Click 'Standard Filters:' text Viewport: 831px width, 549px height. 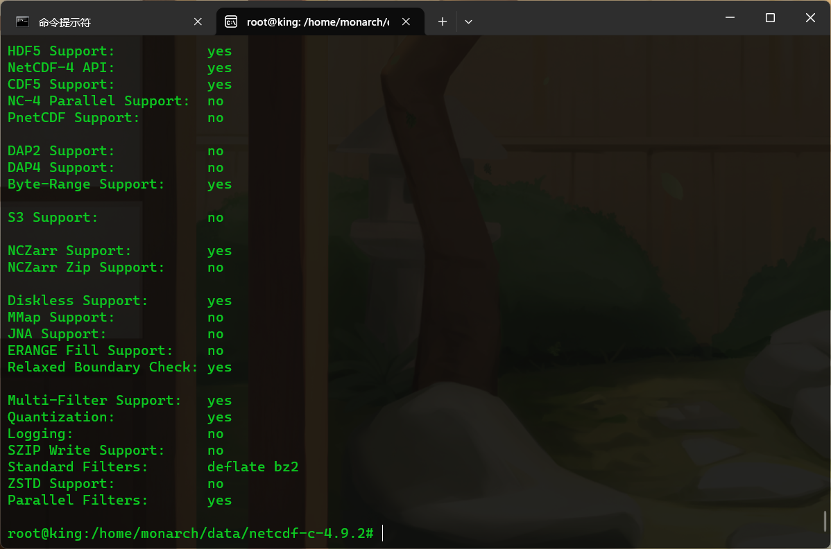(x=78, y=467)
